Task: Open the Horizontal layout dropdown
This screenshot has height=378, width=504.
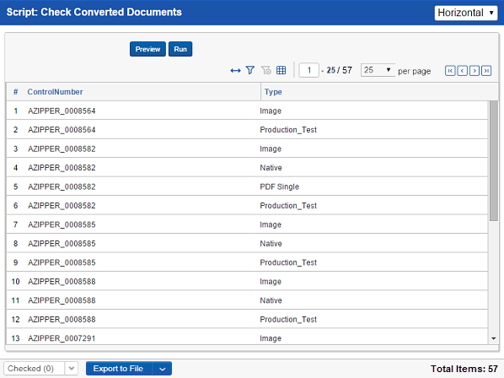Action: 466,13
